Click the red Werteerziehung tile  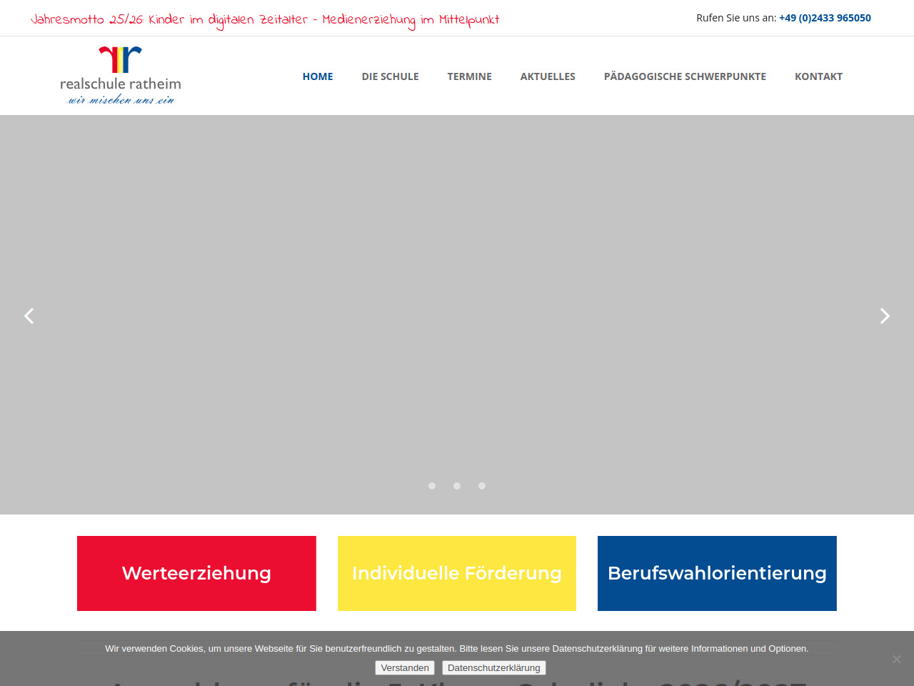196,573
